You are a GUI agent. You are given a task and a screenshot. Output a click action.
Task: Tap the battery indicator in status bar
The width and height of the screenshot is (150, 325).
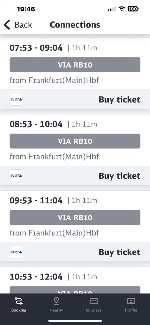coord(133,9)
